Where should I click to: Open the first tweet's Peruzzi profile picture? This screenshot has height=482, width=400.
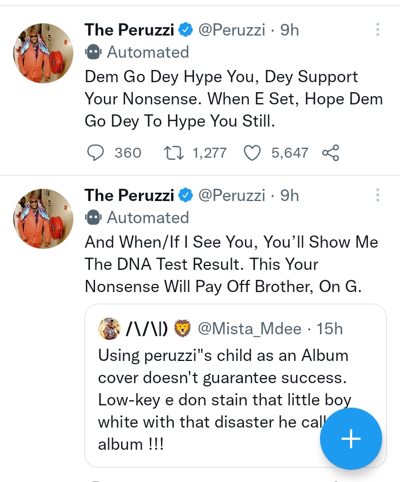(43, 53)
